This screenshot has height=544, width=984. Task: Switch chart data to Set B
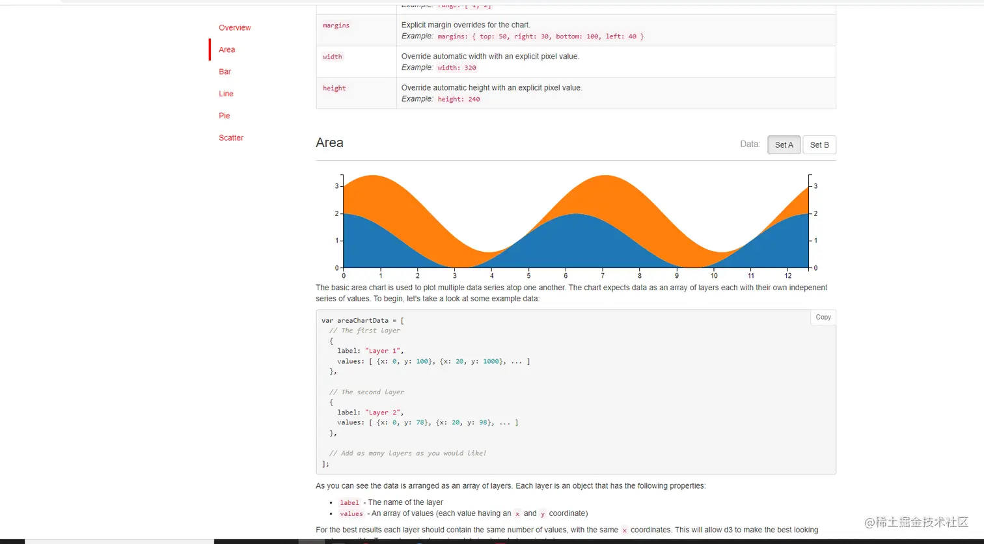tap(819, 144)
